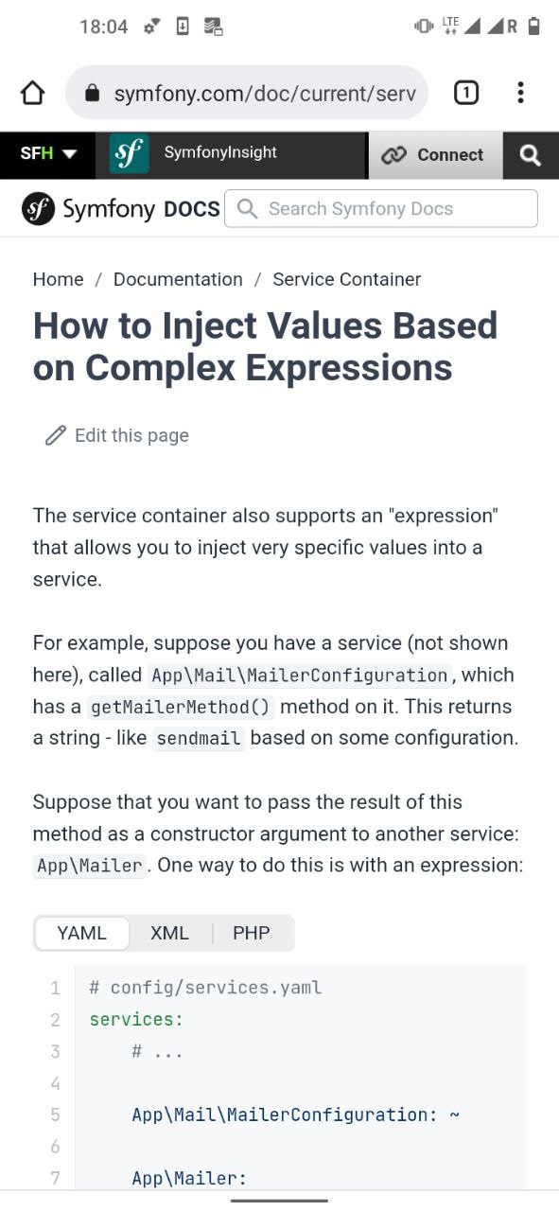Open the SymfonyInsight link
Screen dimensions: 559x1211
220,152
